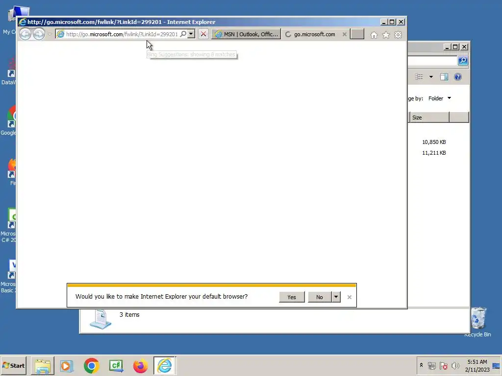This screenshot has height=376, width=502.
Task: Open the address bar autocomplete dropdown
Action: click(191, 34)
